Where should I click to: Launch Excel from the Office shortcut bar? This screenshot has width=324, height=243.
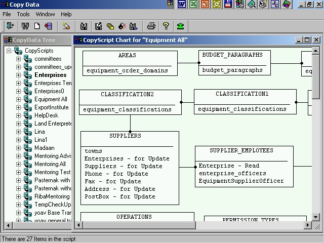click(x=193, y=5)
